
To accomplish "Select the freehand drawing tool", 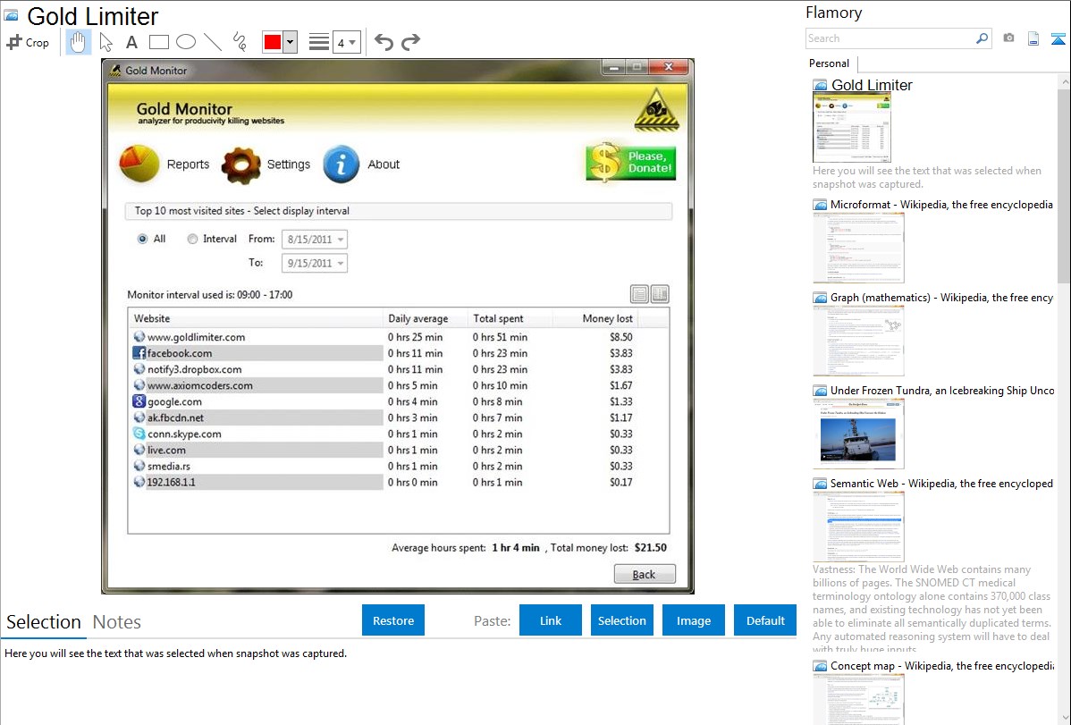I will (240, 42).
